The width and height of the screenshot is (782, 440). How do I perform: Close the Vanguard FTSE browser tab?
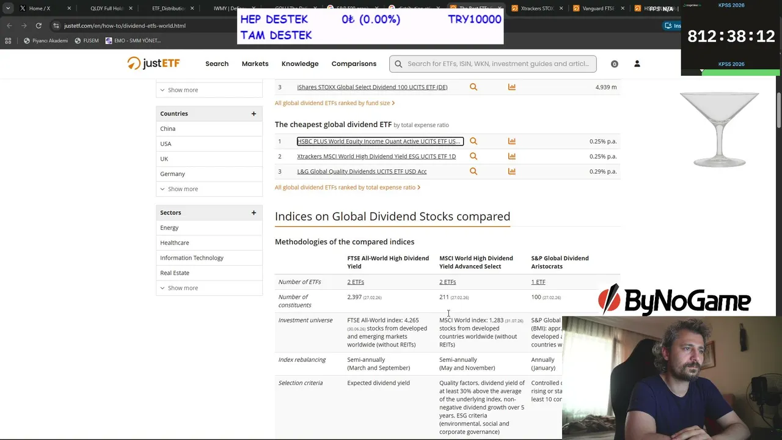(x=622, y=9)
